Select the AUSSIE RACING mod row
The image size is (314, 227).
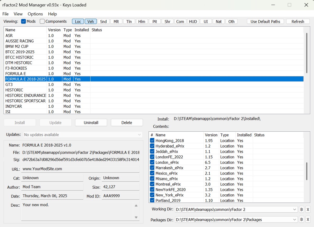point(154,41)
